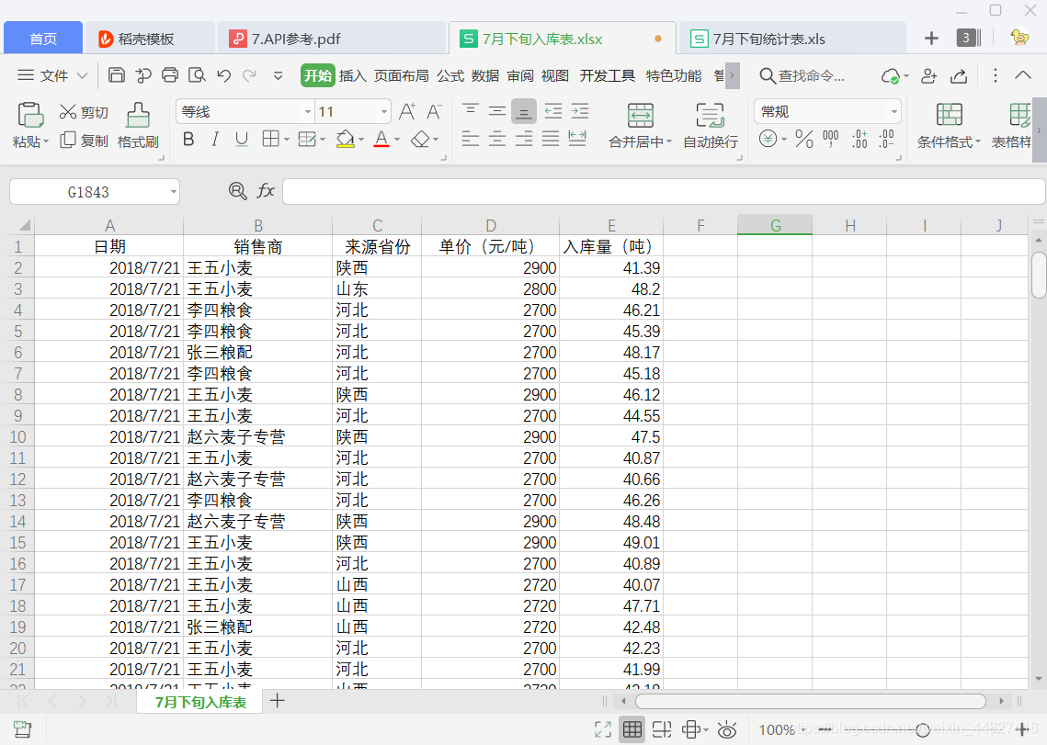Toggle Italic formatting
The height and width of the screenshot is (745, 1047).
pyautogui.click(x=215, y=139)
